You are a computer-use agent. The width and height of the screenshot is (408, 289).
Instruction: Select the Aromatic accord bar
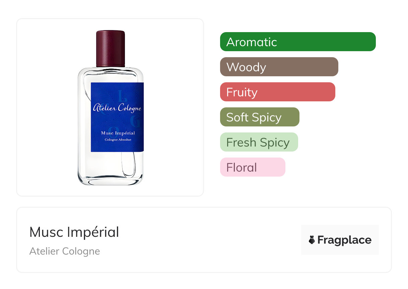(x=298, y=42)
